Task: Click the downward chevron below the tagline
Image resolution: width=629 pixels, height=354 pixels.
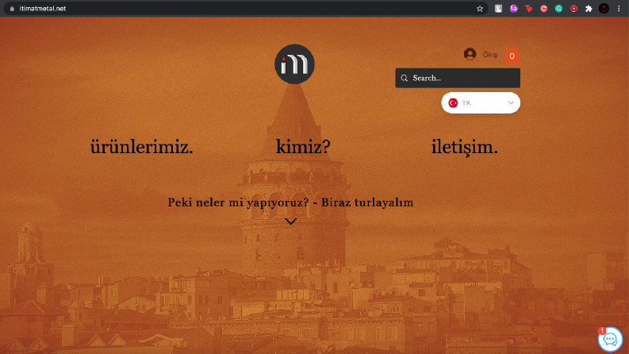Action: tap(290, 221)
